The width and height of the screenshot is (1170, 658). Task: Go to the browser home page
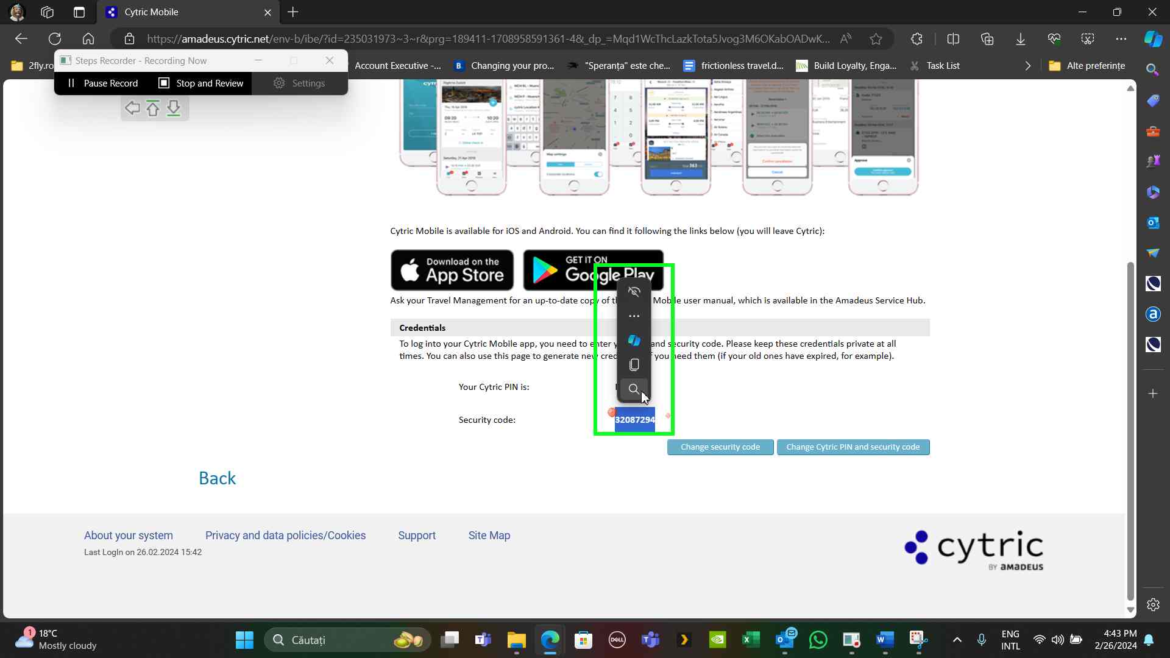[88, 39]
